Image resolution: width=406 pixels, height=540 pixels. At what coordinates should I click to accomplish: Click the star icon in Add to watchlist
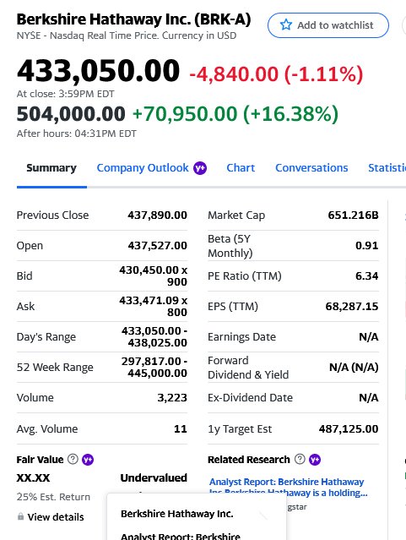pyautogui.click(x=286, y=25)
